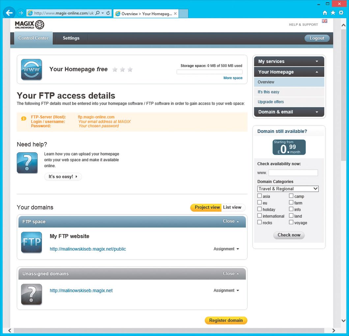Screen dimensions: 349x336
Task: Click the Register domain button
Action: tap(226, 320)
